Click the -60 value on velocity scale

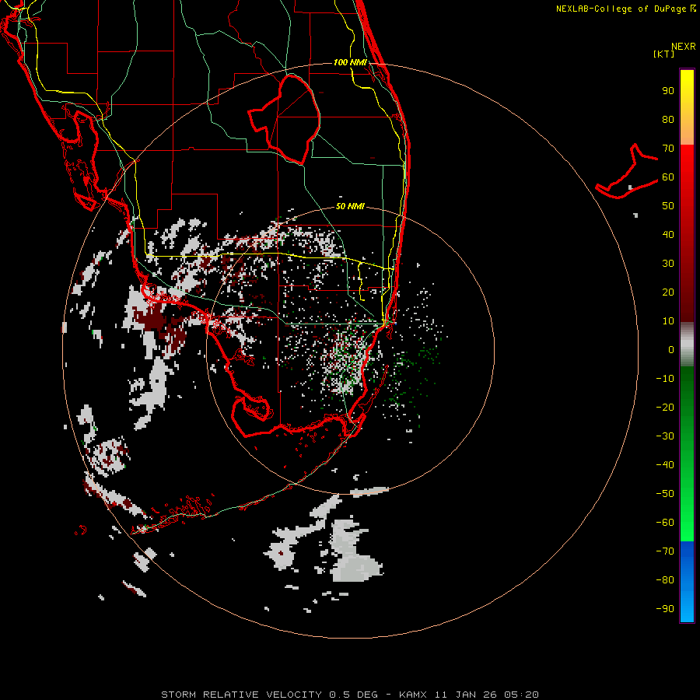[665, 523]
